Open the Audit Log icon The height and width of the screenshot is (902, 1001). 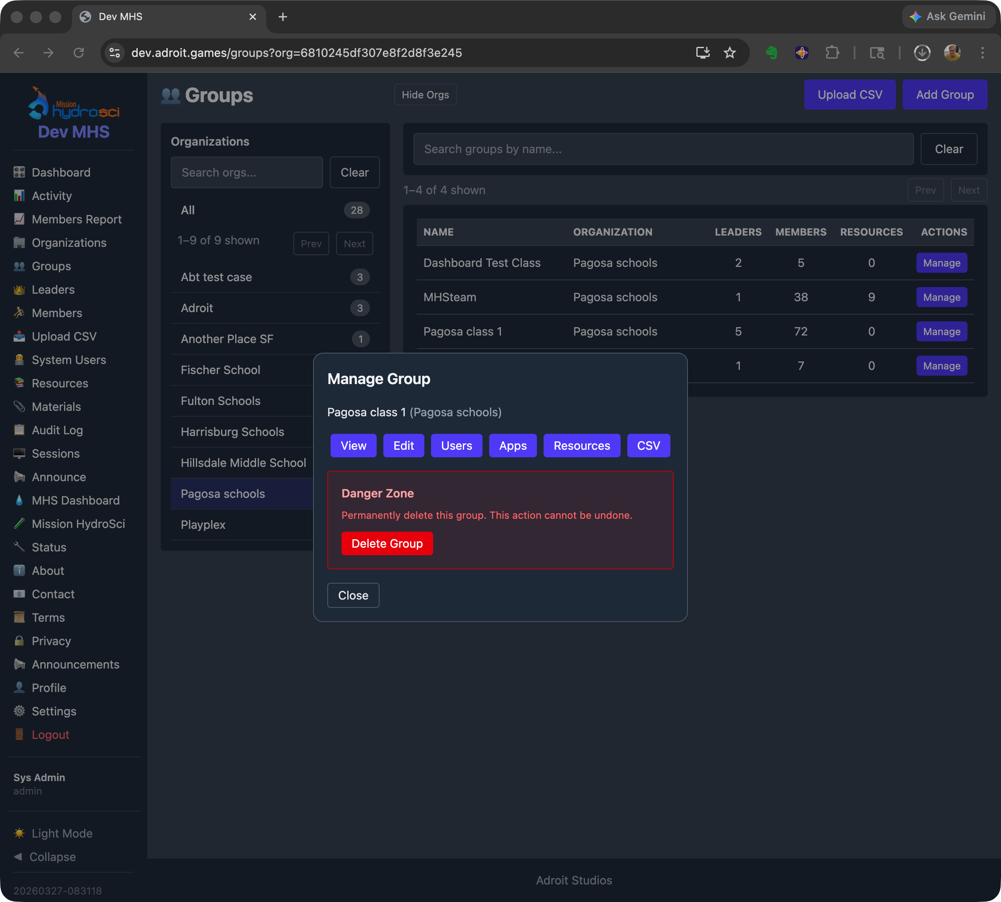[x=19, y=430]
